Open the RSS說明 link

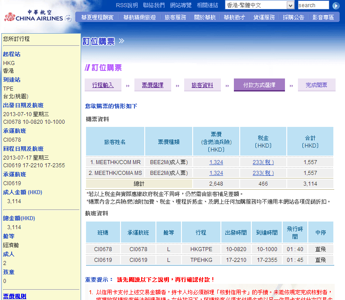pyautogui.click(x=127, y=5)
